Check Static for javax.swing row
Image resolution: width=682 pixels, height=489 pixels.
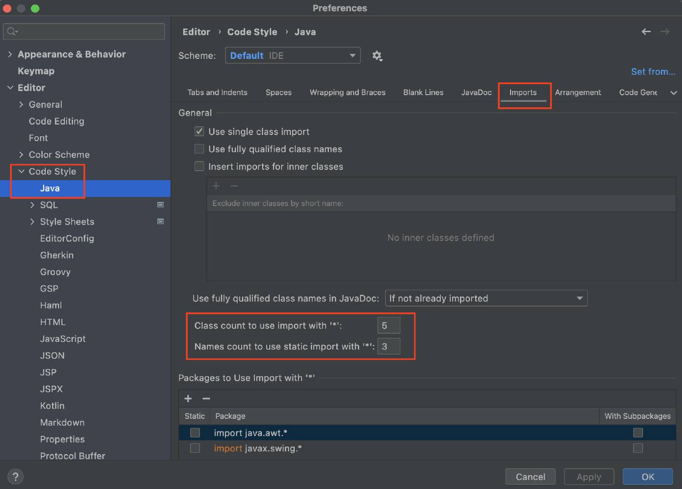point(195,448)
